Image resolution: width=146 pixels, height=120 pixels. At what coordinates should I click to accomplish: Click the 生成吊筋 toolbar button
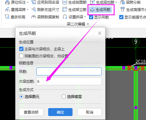pyautogui.click(x=100, y=10)
